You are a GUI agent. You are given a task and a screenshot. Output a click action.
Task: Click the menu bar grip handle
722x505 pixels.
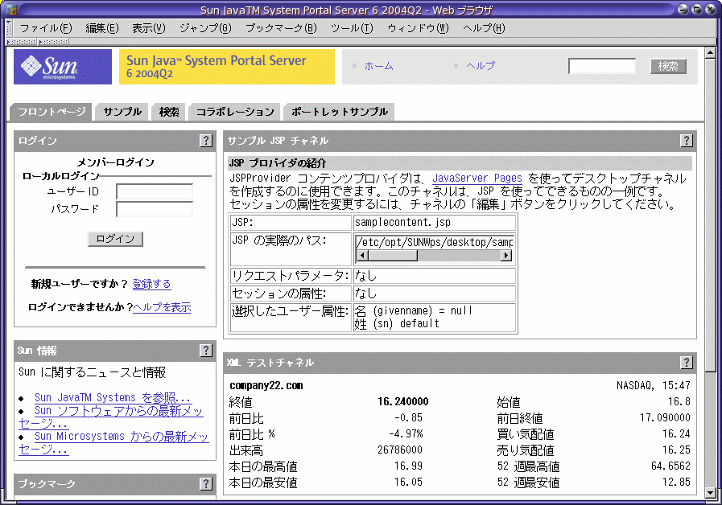point(8,28)
